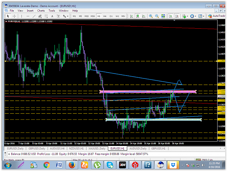Open the Templates icon
The width and height of the screenshot is (227, 171).
coord(200,16)
